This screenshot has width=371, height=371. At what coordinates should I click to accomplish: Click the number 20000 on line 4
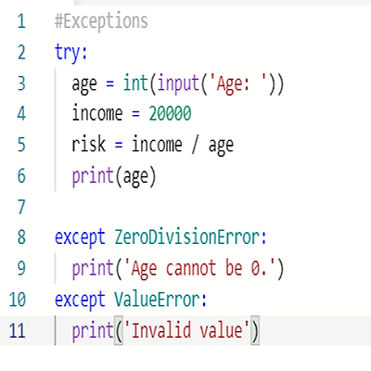point(171,113)
